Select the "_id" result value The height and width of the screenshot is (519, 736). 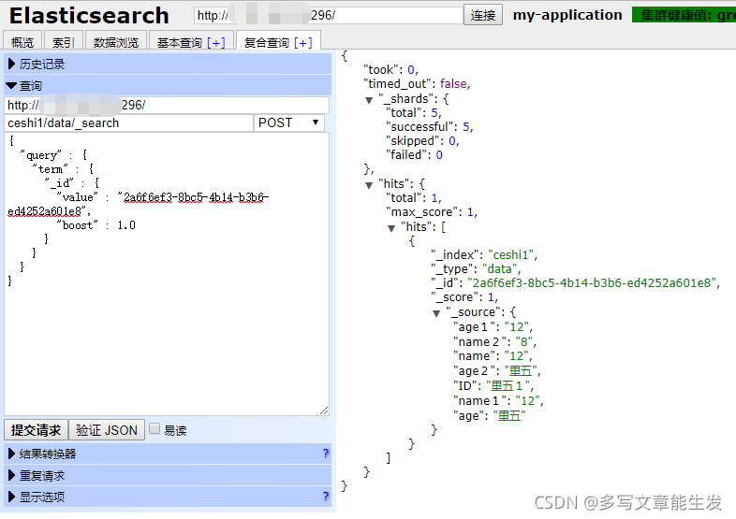592,282
